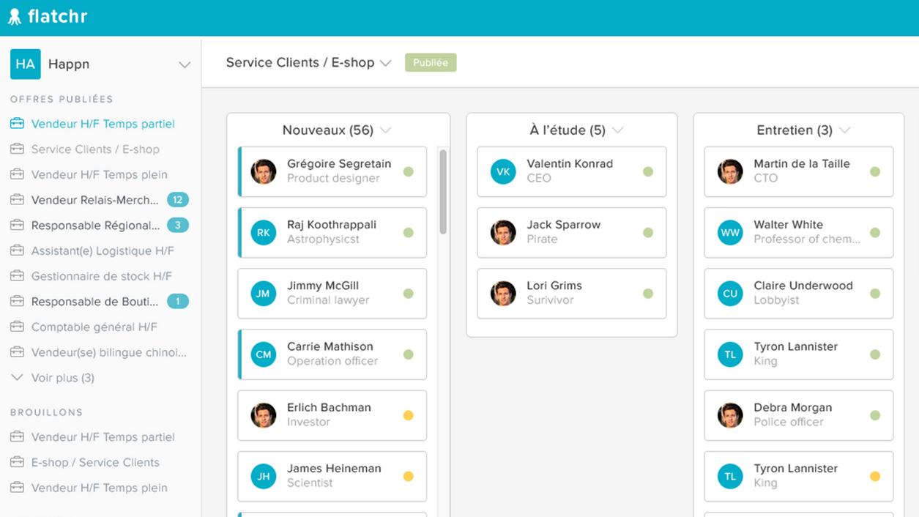The image size is (919, 517).
Task: Click the VK avatar of Valentin Konrad
Action: 503,172
